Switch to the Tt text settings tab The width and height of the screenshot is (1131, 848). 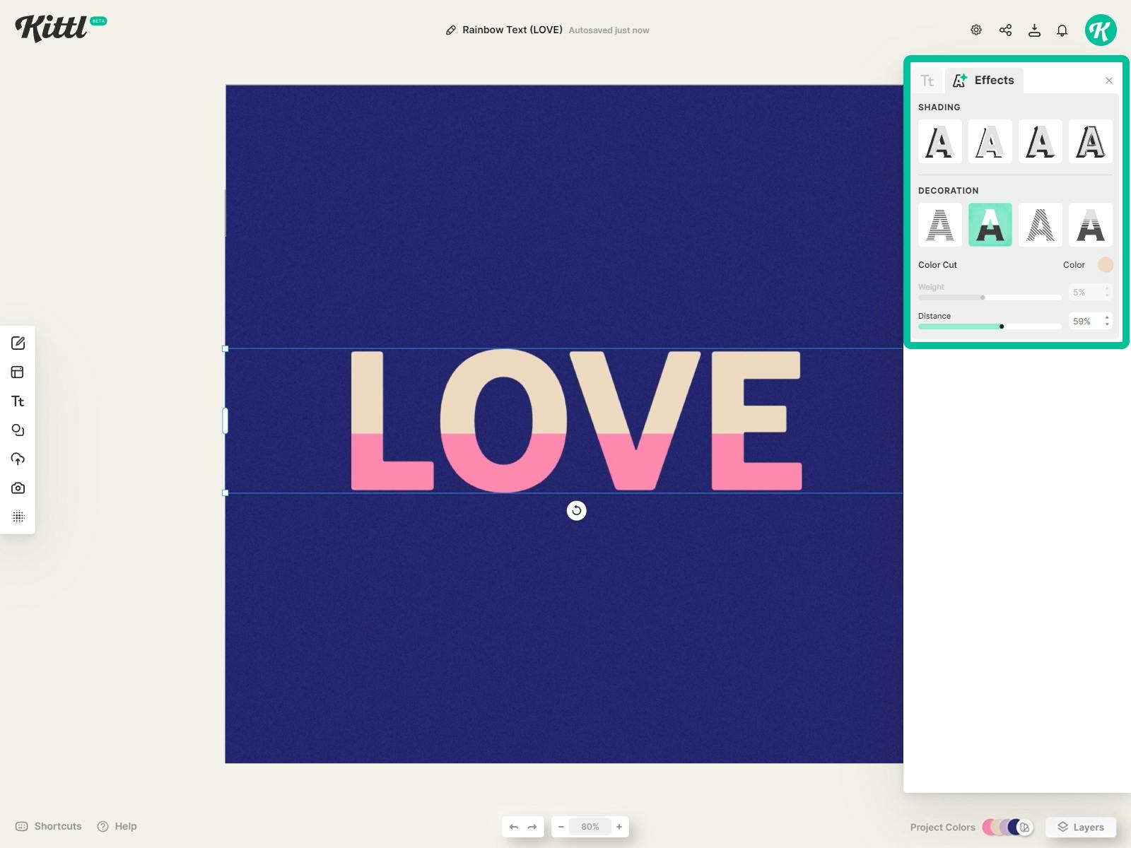pyautogui.click(x=927, y=81)
